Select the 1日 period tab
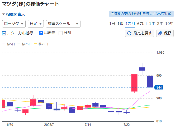The image size is (176, 129). [x=112, y=24]
